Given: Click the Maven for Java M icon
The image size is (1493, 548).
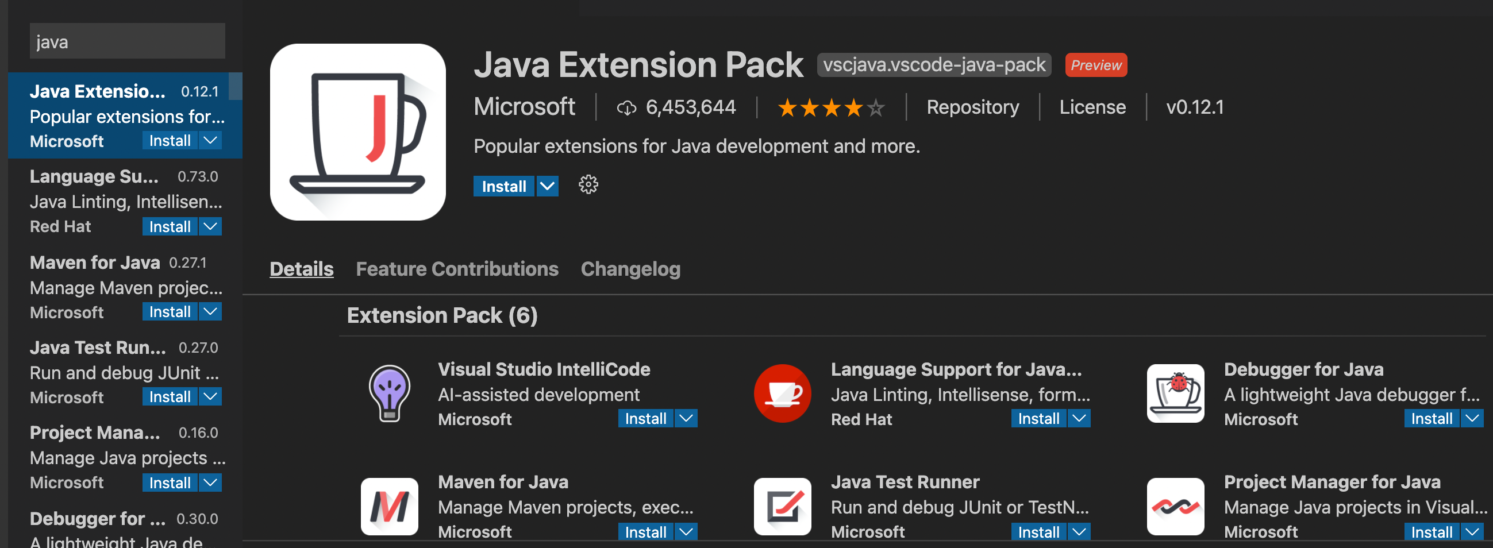Looking at the screenshot, I should [390, 506].
